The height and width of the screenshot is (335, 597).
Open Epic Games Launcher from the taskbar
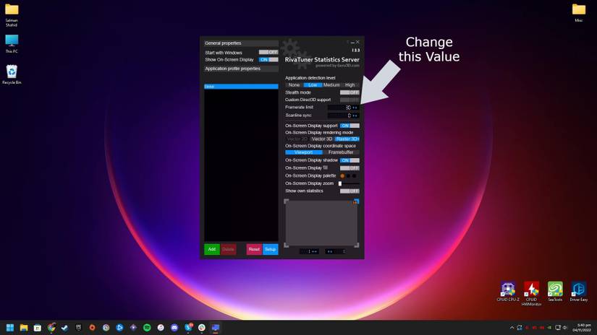[x=78, y=327]
